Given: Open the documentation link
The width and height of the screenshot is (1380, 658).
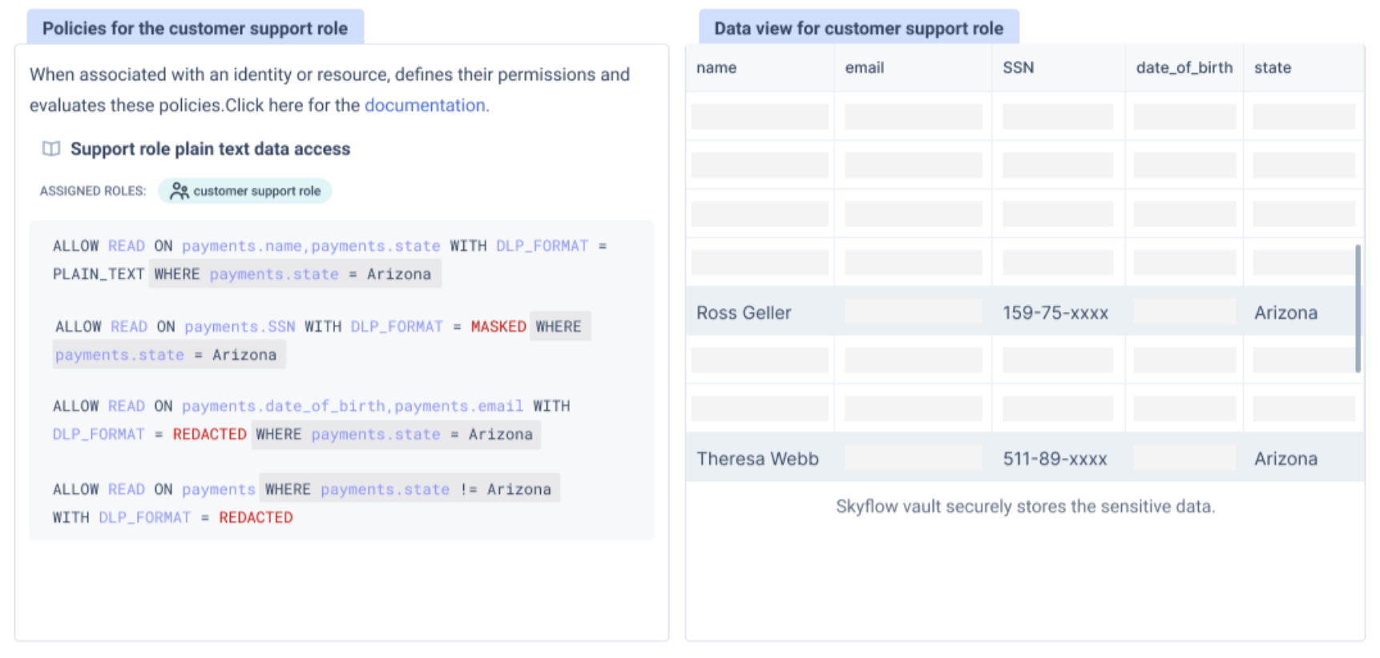Looking at the screenshot, I should (425, 106).
